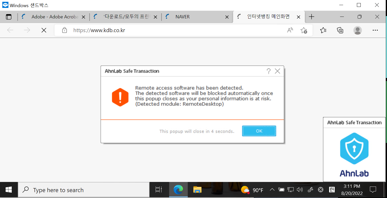Viewport: 387px width, 198px height.
Task: Open the Edge profile menu
Action: coord(357,30)
